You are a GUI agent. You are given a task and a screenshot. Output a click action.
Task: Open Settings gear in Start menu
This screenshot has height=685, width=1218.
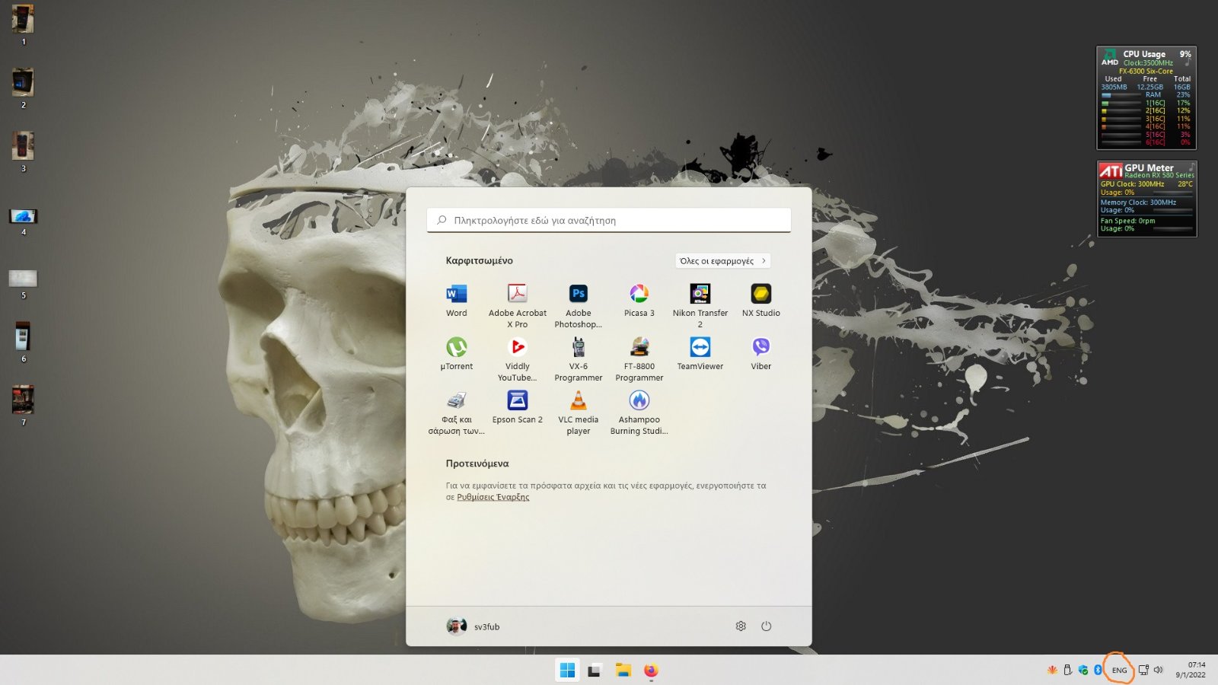click(741, 626)
